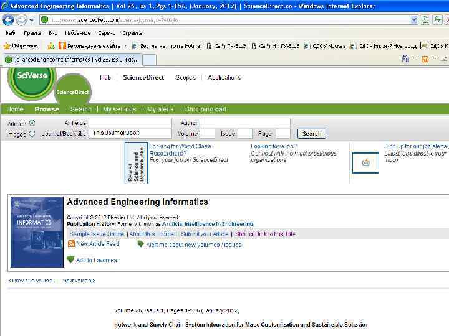Open the Hotmail free mail favorite
The height and width of the screenshot is (336, 449).
tap(167, 46)
